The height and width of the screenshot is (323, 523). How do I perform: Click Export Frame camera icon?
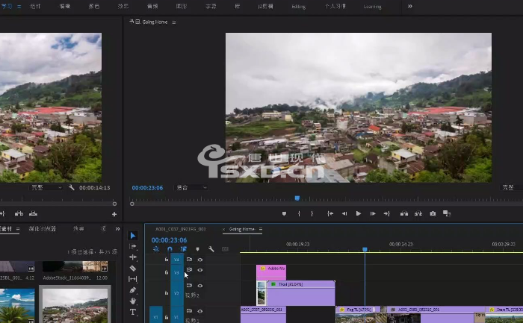point(433,213)
